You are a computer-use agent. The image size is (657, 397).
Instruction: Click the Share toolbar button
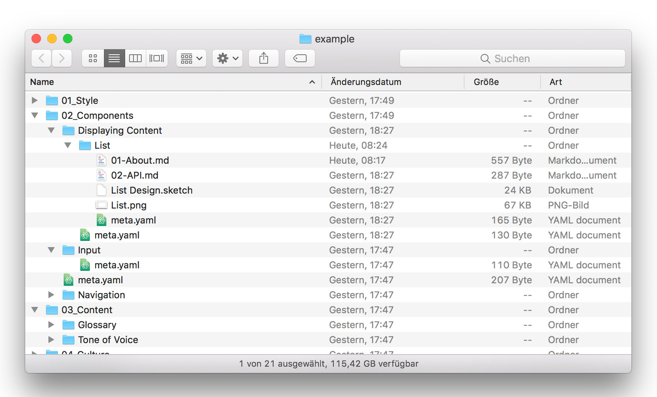pos(264,59)
